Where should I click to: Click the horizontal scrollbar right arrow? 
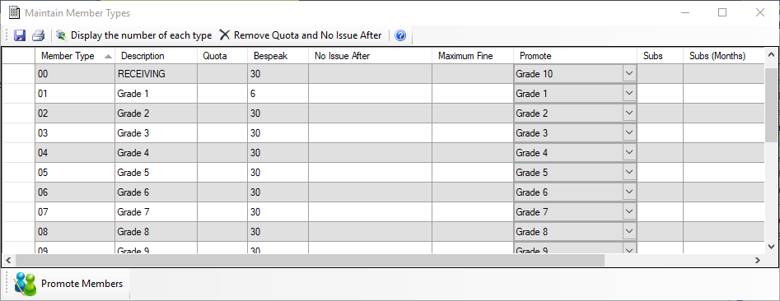pyautogui.click(x=758, y=260)
